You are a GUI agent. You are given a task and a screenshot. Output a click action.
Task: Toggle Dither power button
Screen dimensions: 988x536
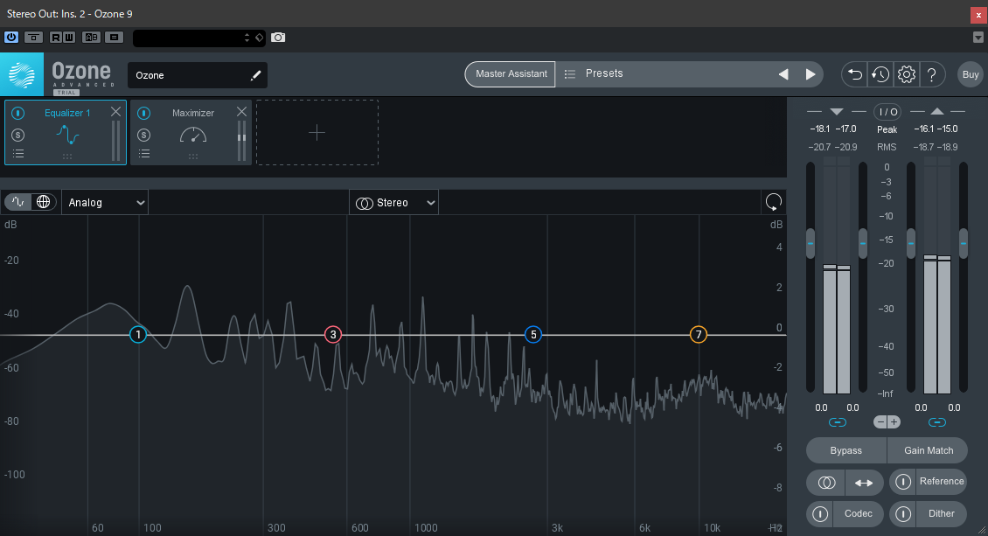[903, 514]
